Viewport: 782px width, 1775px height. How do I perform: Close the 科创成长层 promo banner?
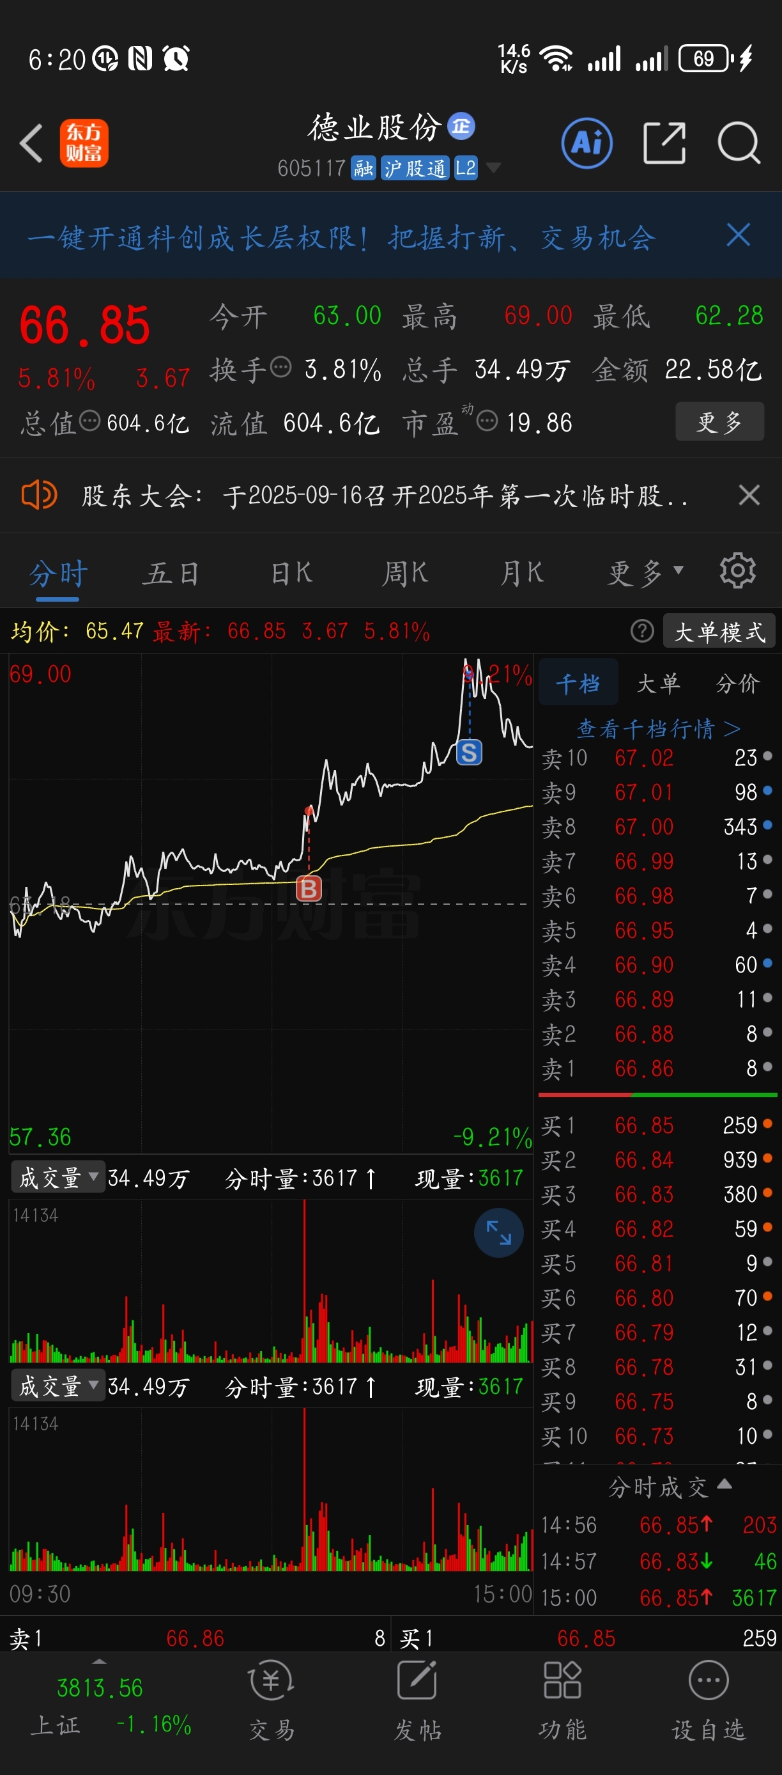click(739, 235)
